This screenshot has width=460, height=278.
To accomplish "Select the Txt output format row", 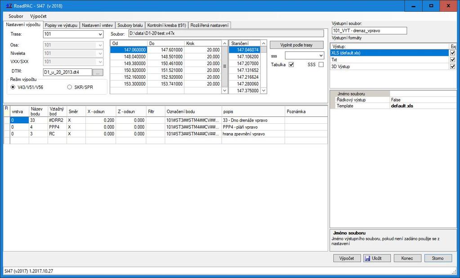I will pyautogui.click(x=389, y=59).
